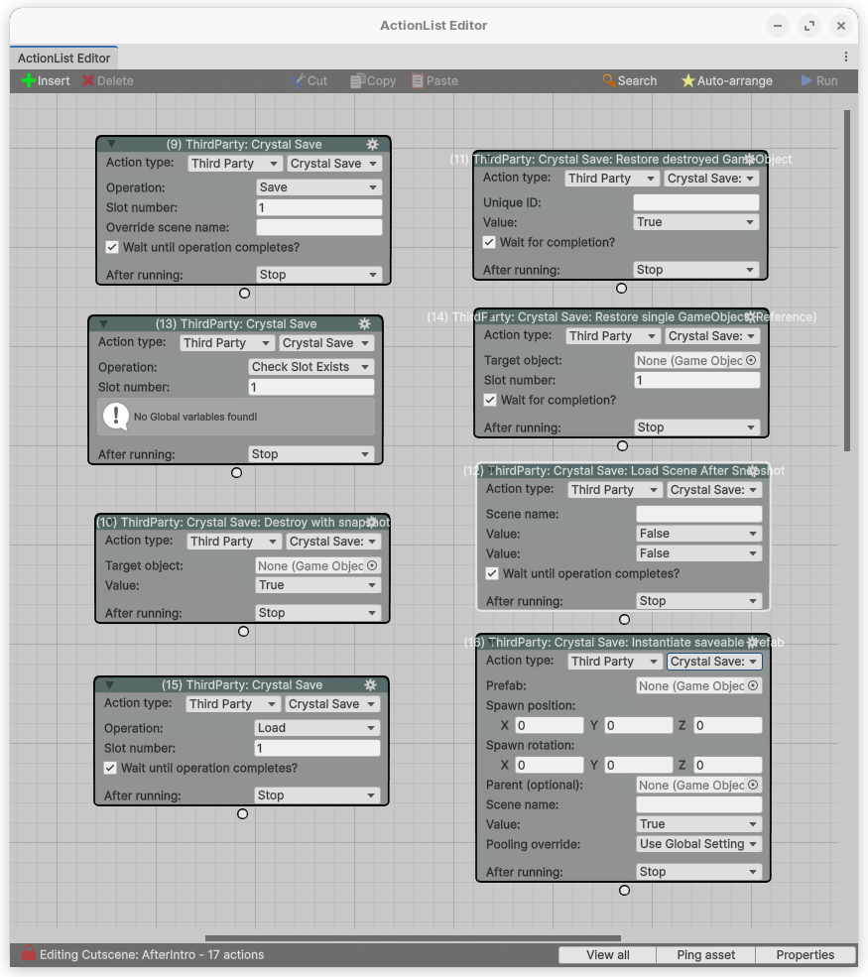Click the green Insert plus icon
The width and height of the screenshot is (868, 977).
click(x=28, y=81)
